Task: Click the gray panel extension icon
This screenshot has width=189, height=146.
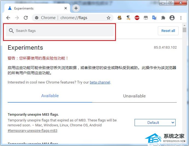Action: coord(146,18)
